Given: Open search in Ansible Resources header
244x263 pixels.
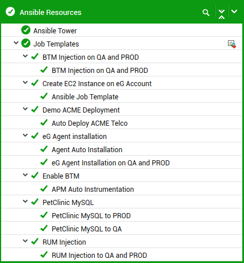Looking at the screenshot, I should pos(206,13).
